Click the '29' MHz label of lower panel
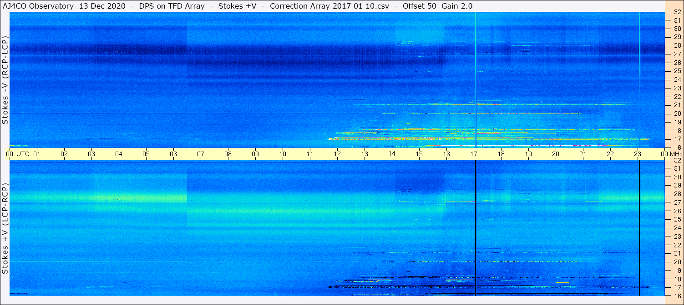This screenshot has width=684, height=305. click(677, 185)
